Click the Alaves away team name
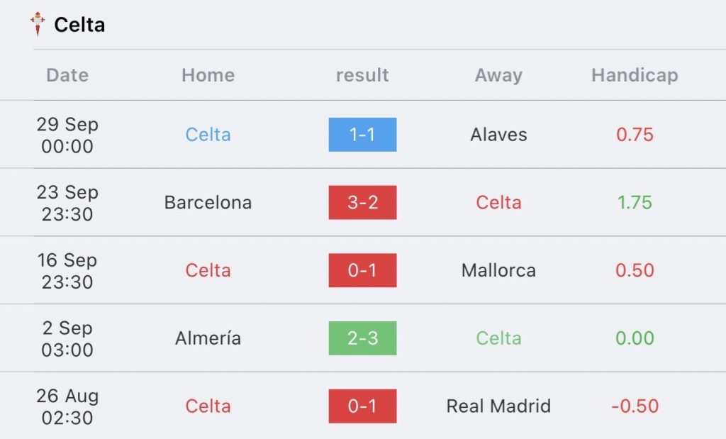This screenshot has height=439, width=726. pyautogui.click(x=498, y=135)
